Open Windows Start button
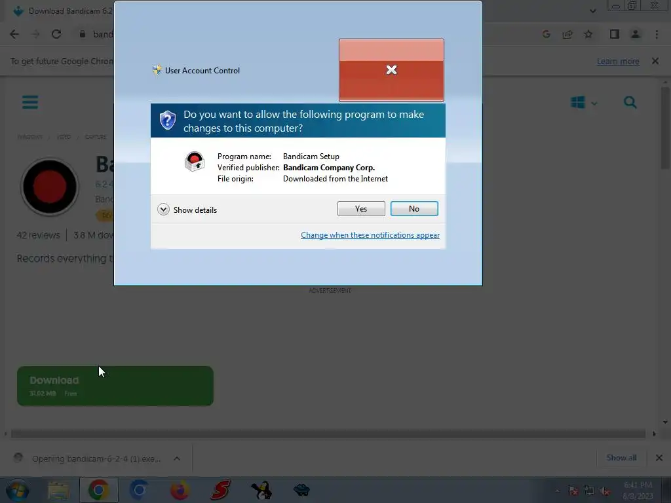 (18, 490)
